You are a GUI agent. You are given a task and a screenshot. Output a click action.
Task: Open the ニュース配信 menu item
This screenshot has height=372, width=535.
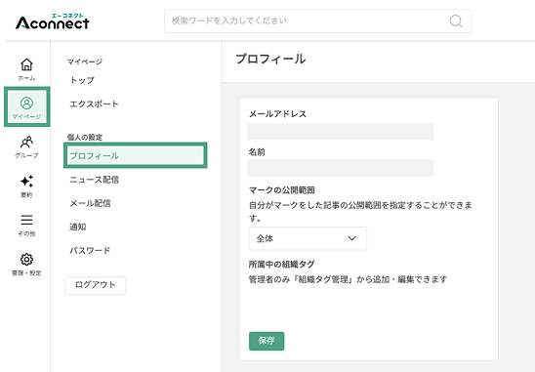94,180
